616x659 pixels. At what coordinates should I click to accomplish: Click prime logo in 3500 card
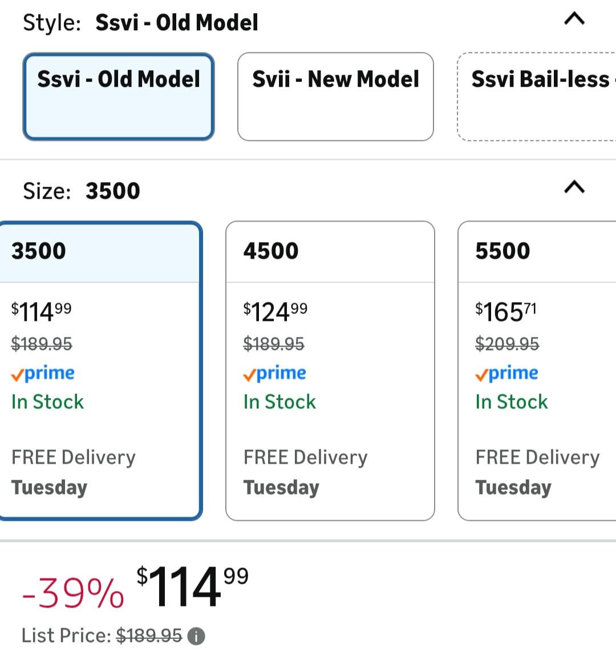tap(43, 373)
